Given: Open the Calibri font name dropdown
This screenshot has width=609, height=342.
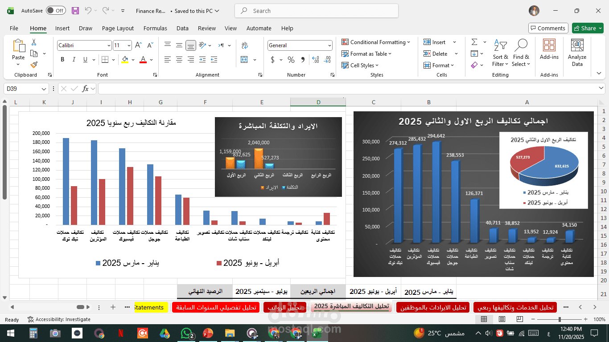Looking at the screenshot, I should [x=109, y=45].
